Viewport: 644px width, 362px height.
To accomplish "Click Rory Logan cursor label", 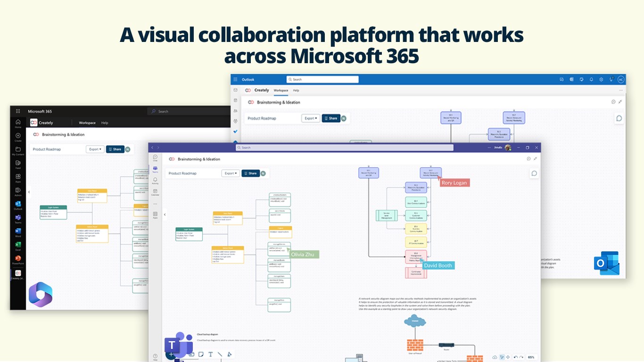I will click(454, 183).
